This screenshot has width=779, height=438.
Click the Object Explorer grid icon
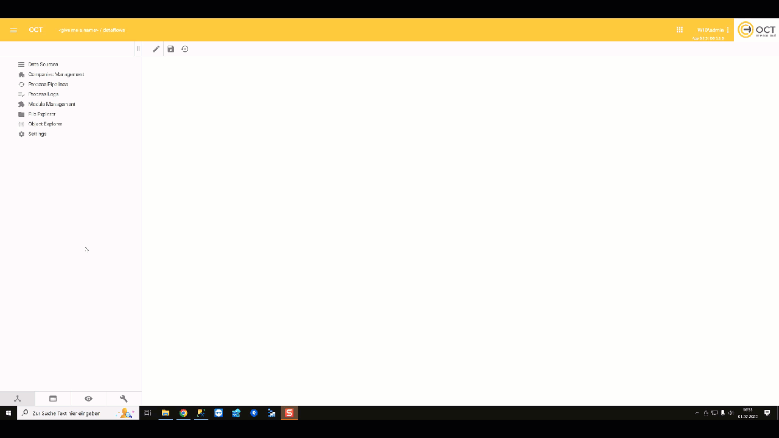(21, 123)
